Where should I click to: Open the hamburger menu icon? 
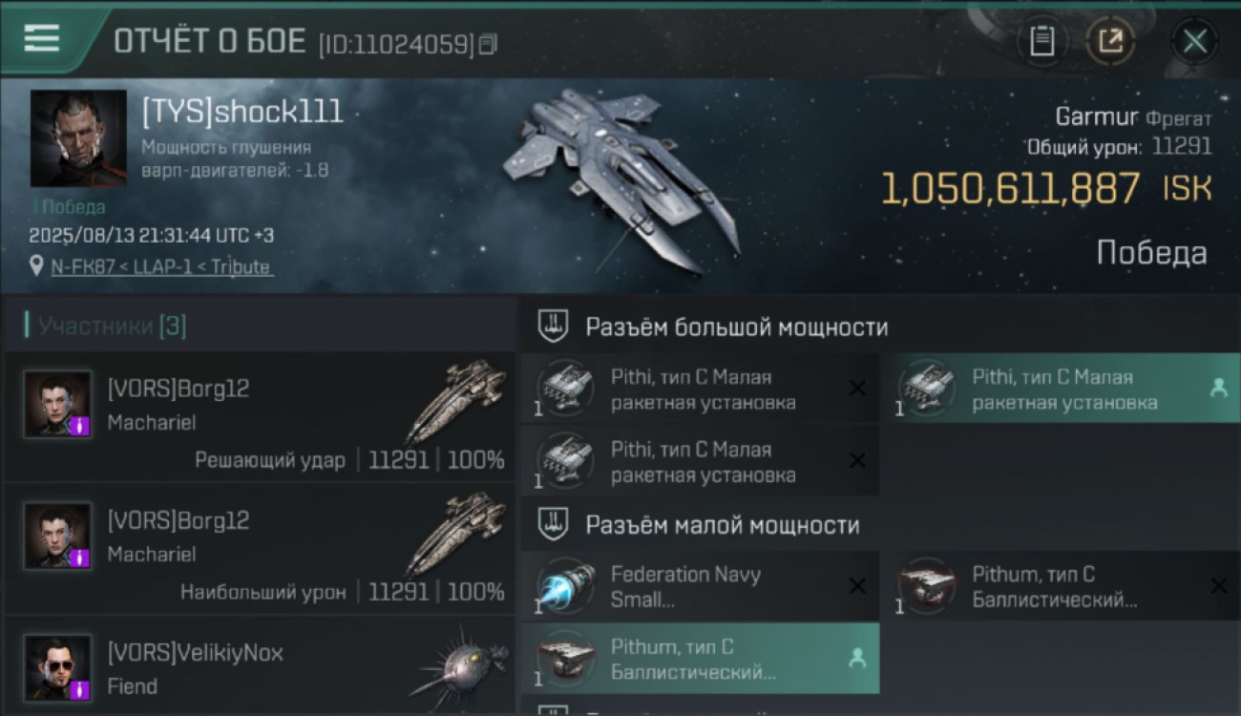41,39
